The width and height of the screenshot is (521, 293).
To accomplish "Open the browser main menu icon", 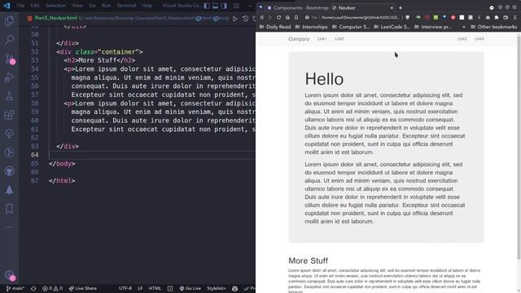I will 515,17.
